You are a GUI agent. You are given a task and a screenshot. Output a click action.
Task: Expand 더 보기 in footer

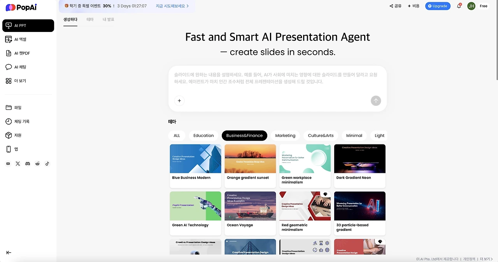click(x=486, y=259)
